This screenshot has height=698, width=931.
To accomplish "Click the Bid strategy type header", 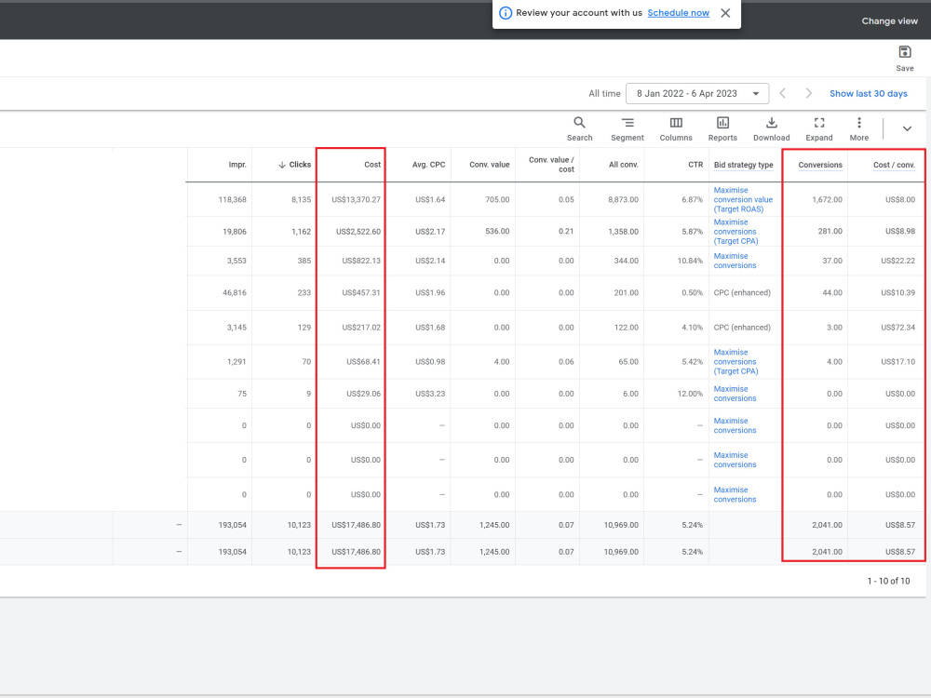I will click(x=743, y=165).
